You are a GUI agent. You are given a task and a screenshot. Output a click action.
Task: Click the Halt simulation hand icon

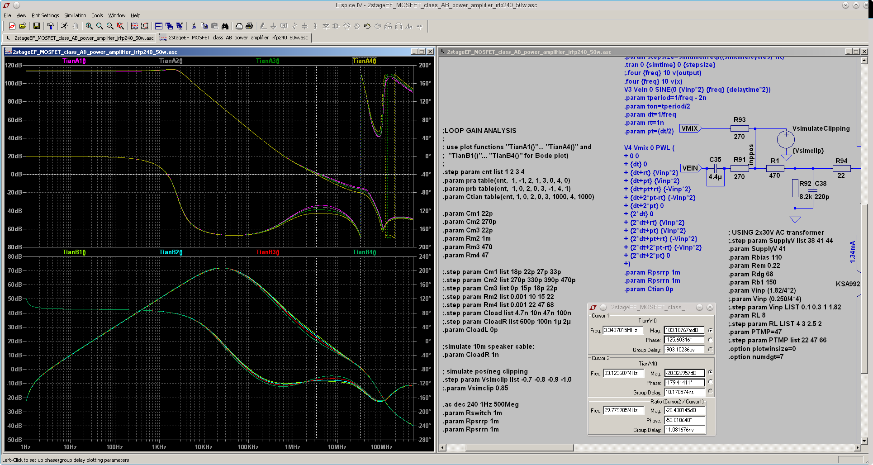point(75,26)
